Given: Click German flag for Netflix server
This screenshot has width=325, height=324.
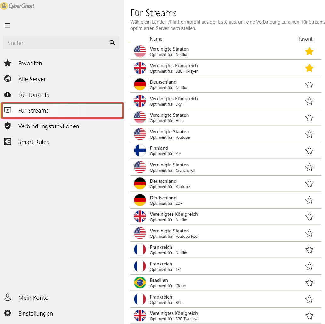Looking at the screenshot, I should coord(140,84).
